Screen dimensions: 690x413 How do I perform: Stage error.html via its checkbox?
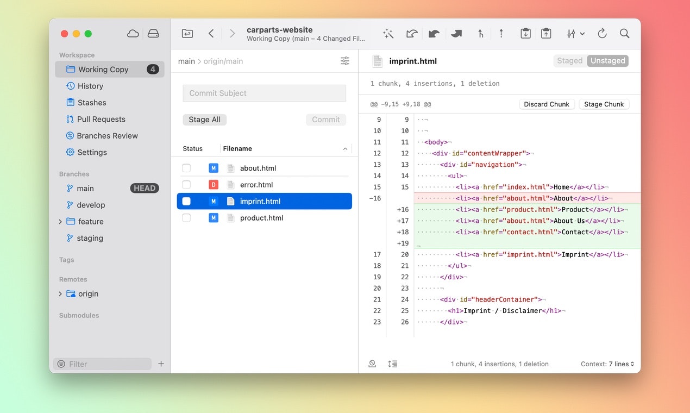click(186, 185)
